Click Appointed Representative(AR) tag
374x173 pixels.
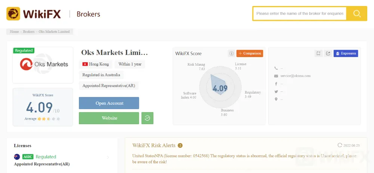(x=109, y=86)
